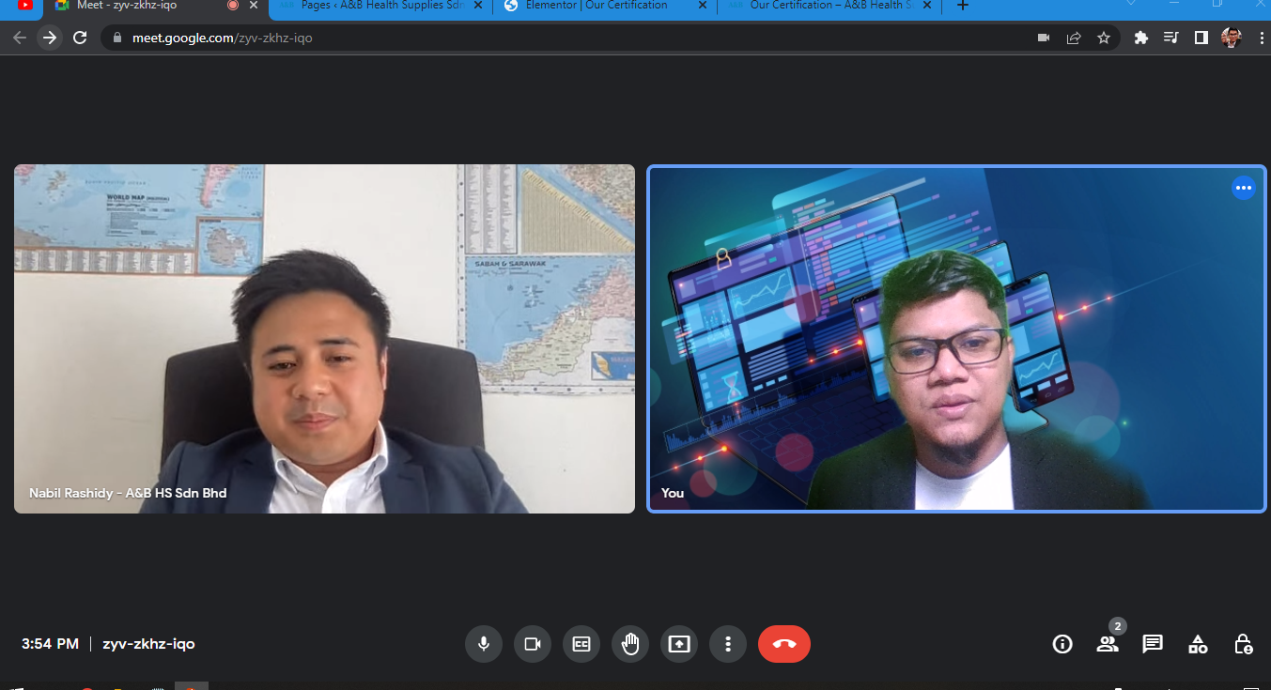Share this page icon in address bar
The width and height of the screenshot is (1271, 690).
click(x=1074, y=38)
